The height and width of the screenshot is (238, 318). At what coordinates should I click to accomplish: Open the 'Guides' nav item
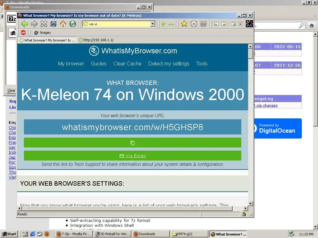(98, 64)
